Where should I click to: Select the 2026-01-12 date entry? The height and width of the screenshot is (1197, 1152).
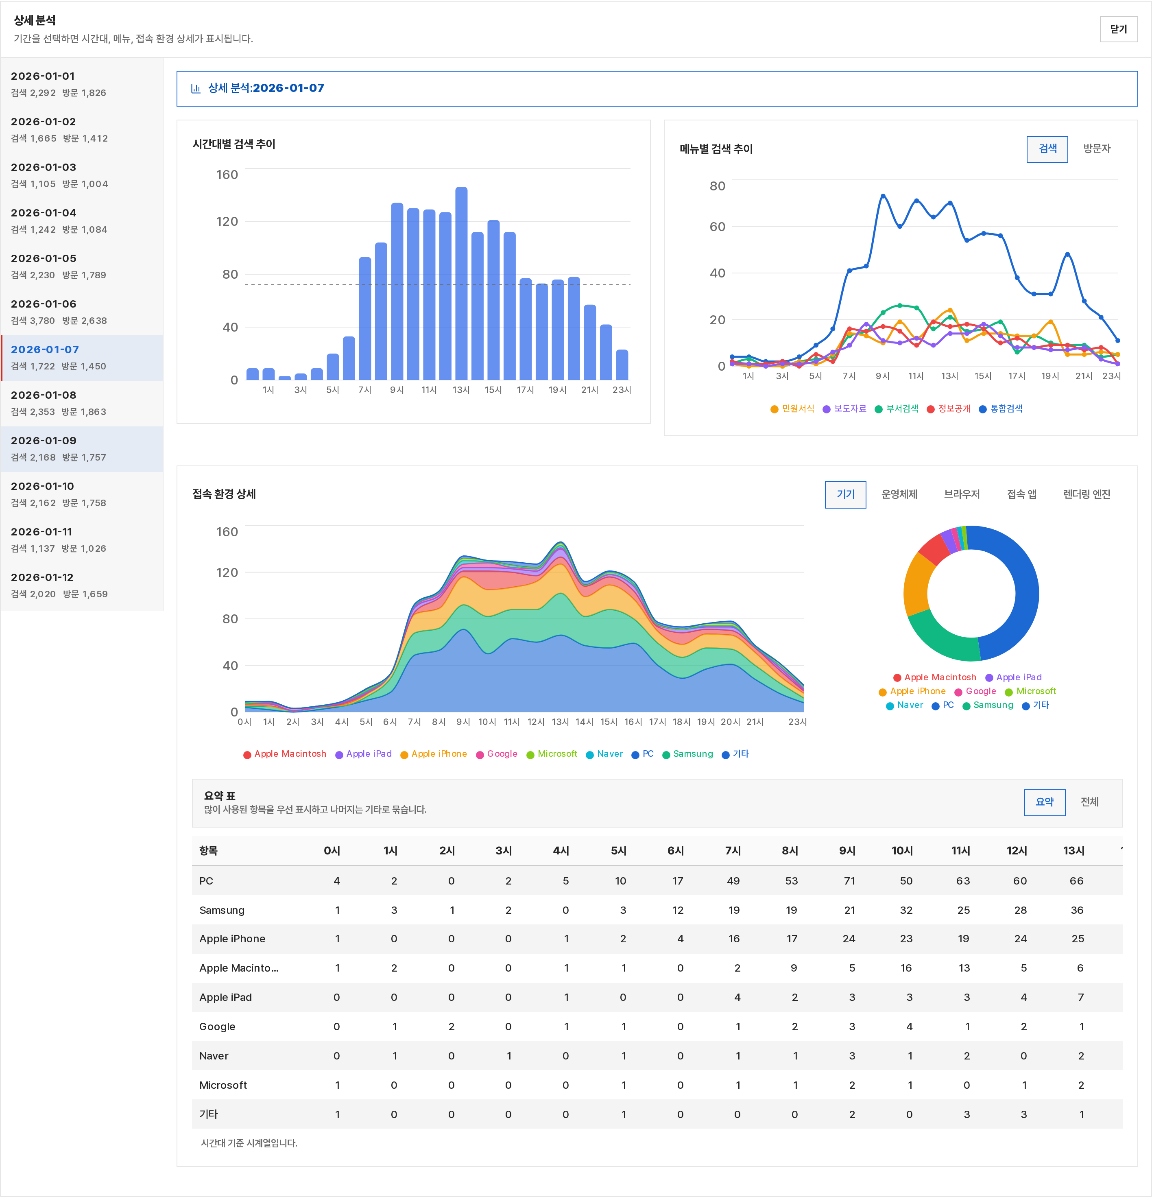pos(82,585)
